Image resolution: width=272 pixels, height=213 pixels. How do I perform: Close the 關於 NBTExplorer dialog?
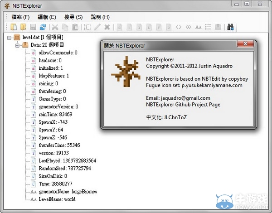tap(245, 44)
